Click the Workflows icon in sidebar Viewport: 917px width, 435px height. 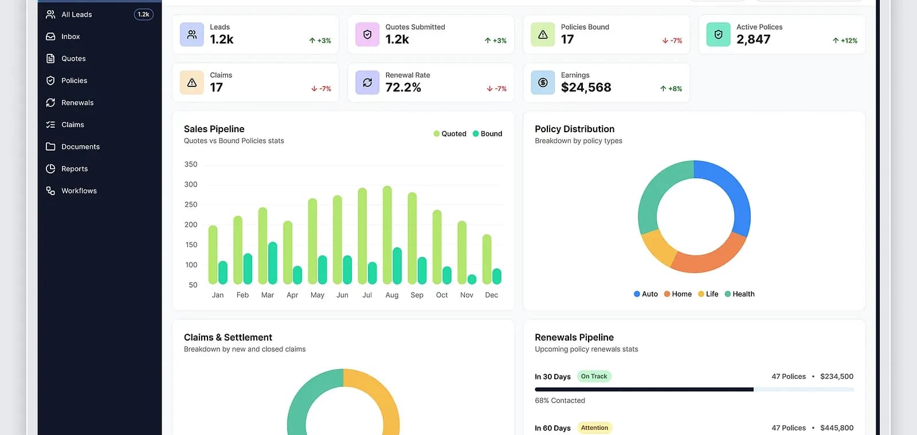[x=50, y=191]
